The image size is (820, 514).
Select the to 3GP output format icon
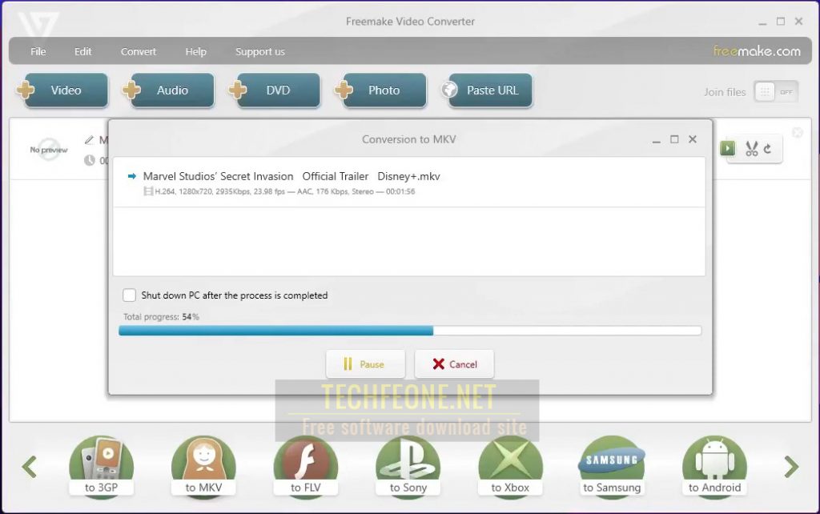tap(102, 467)
